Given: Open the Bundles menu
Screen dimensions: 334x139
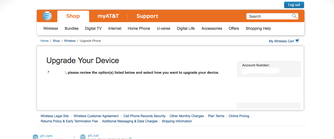Looking at the screenshot, I should pyautogui.click(x=72, y=28).
